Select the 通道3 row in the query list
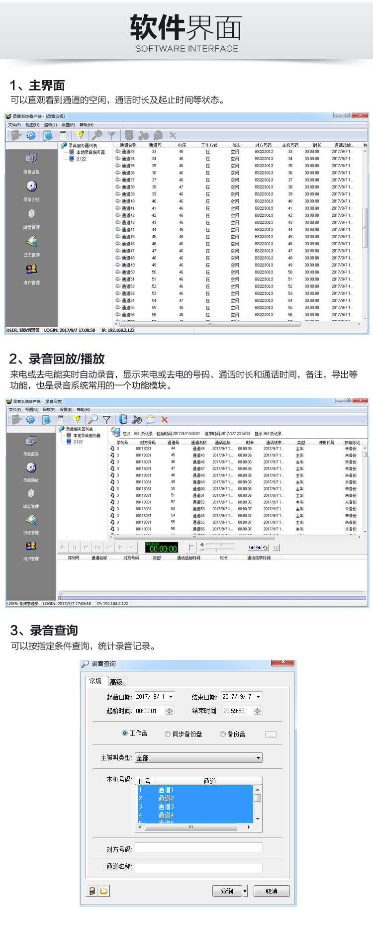The image size is (373, 925). (x=195, y=807)
